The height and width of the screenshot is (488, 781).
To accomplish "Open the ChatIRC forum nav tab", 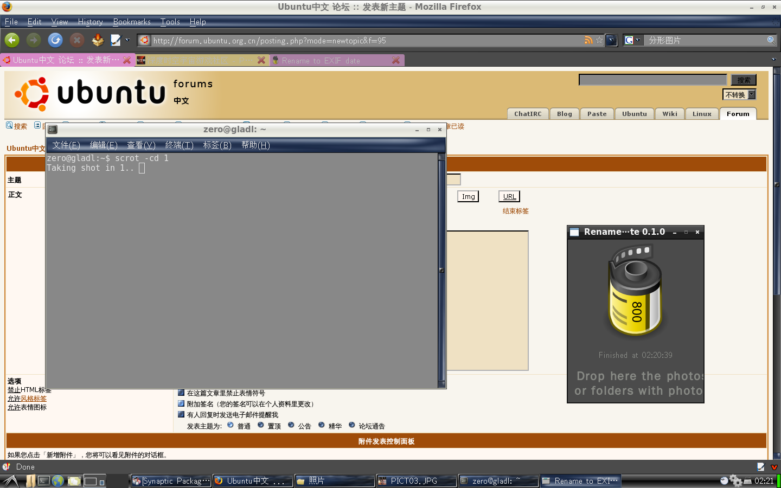I will click(528, 113).
